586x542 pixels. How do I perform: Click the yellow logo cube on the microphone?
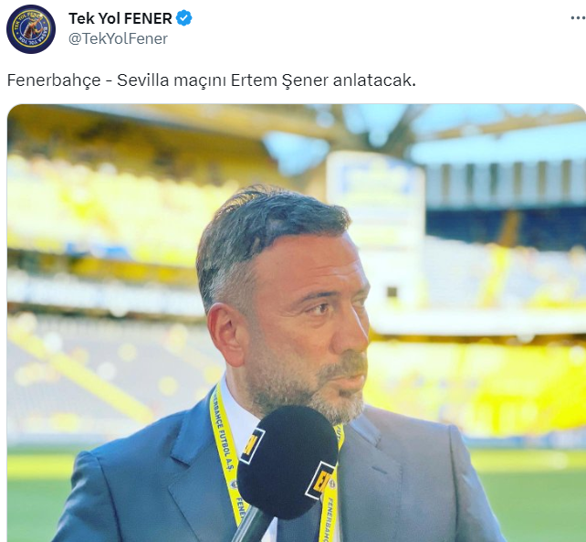point(320,480)
